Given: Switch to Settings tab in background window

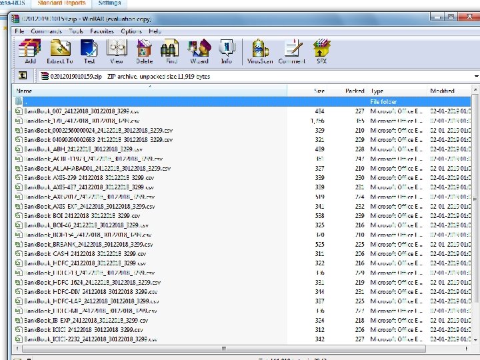Looking at the screenshot, I should pyautogui.click(x=109, y=3).
